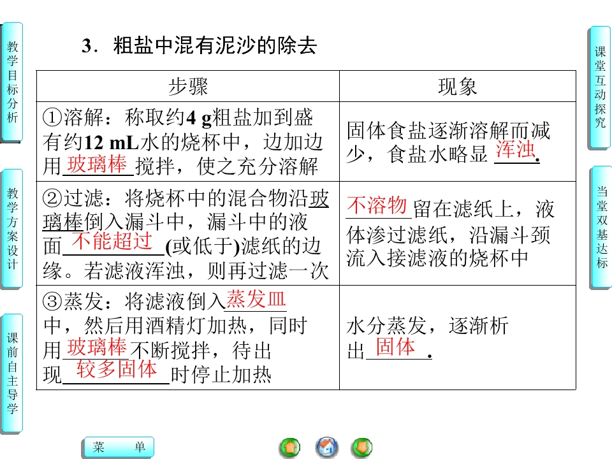
Task: Click the blue home icon
Action: coord(326,448)
